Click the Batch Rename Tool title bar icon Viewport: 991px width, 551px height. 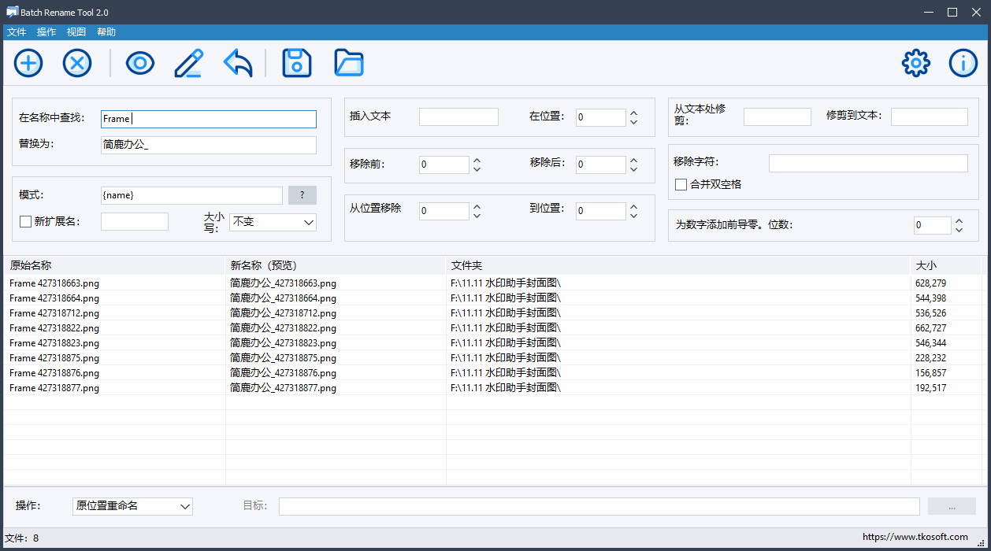click(x=12, y=13)
